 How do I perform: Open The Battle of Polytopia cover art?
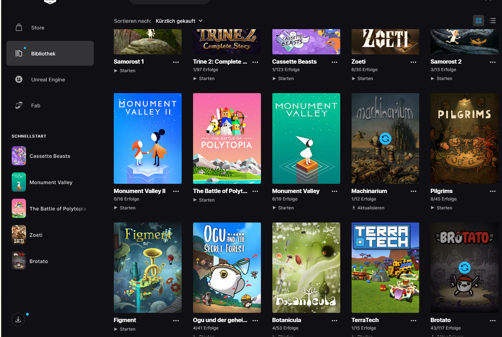click(x=227, y=138)
